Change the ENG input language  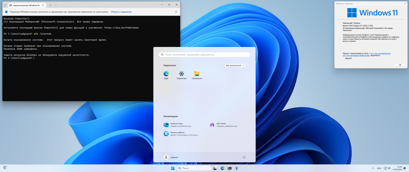379,168
